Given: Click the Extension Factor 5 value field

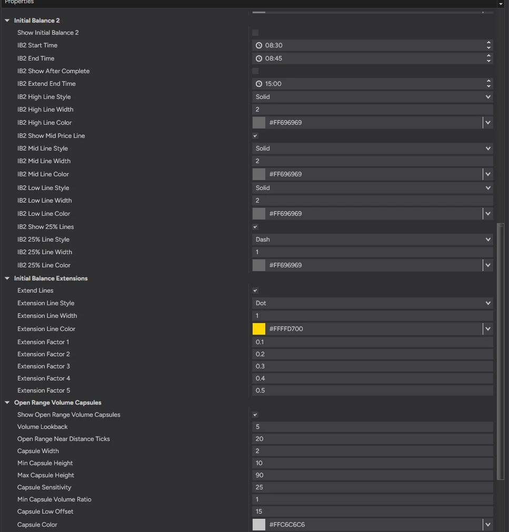Looking at the screenshot, I should click(372, 390).
